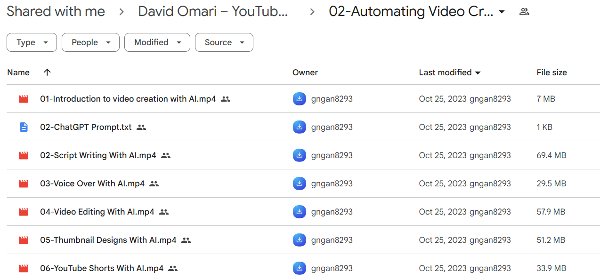Click shared-people icon next to 03-Voice Over file

[154, 184]
